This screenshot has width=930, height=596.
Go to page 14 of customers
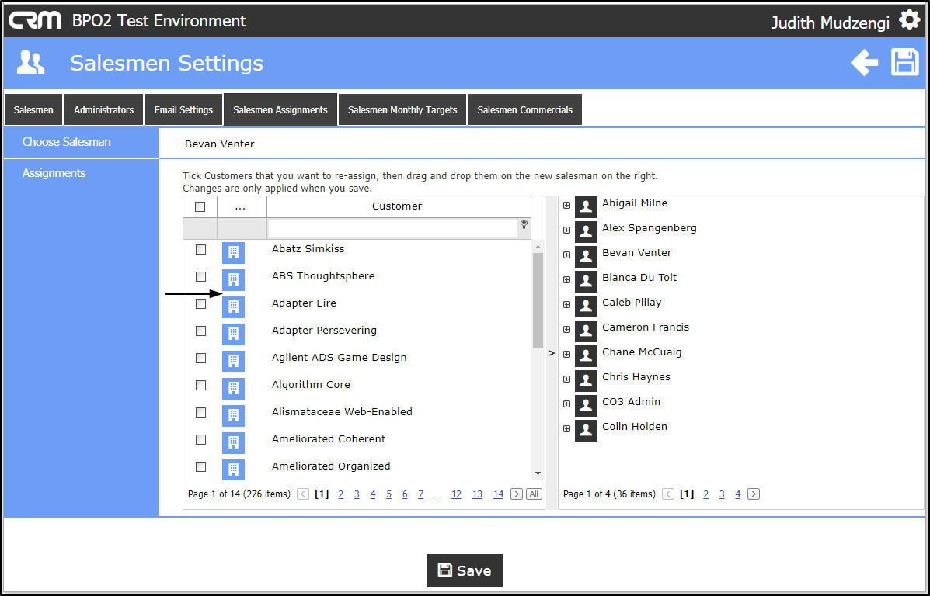click(x=498, y=494)
